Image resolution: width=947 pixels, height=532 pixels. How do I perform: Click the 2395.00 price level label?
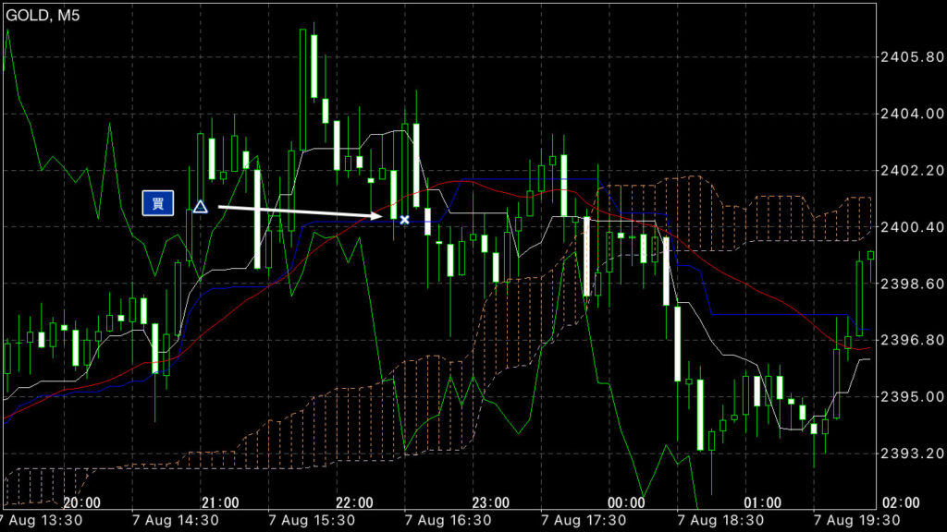[x=911, y=397]
